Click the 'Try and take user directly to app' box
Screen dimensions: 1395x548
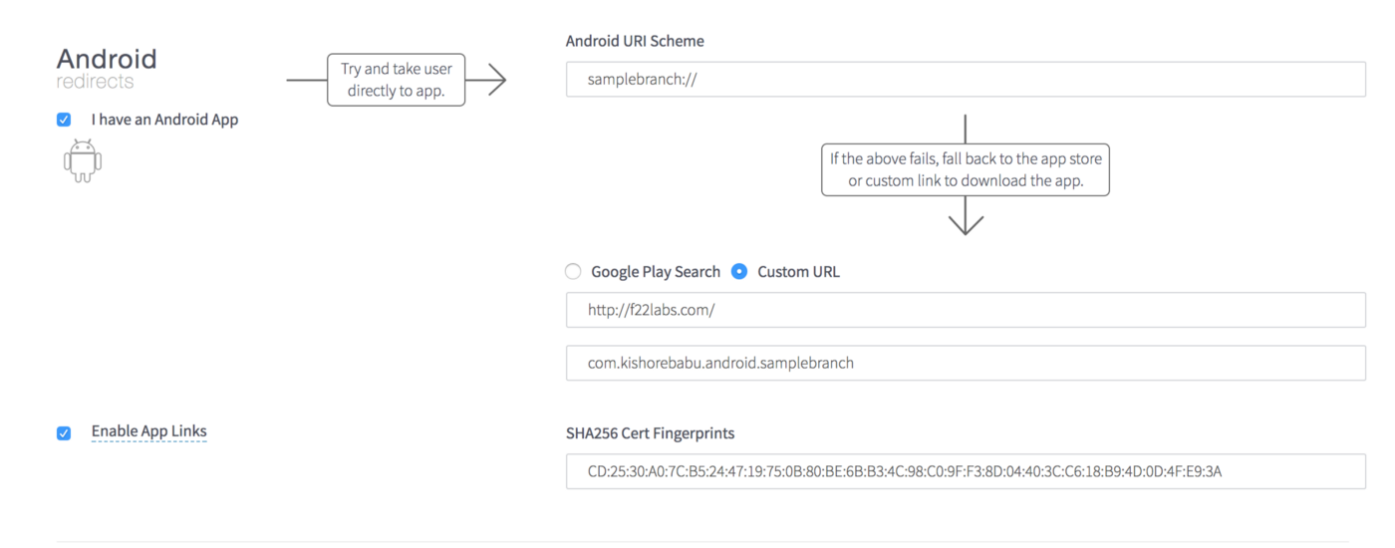pos(397,80)
